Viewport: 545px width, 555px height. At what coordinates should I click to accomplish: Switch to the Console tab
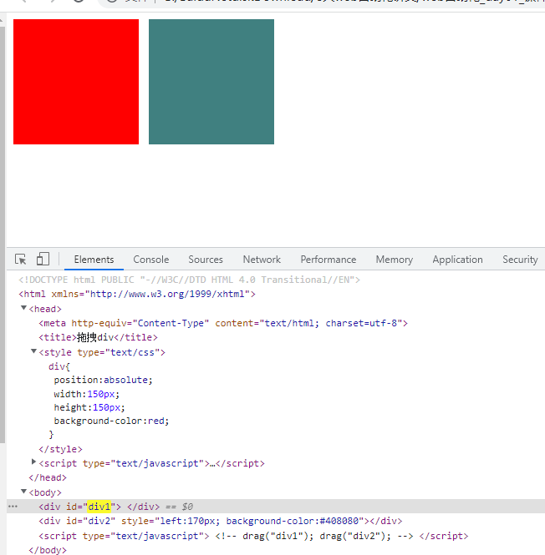pyautogui.click(x=151, y=260)
